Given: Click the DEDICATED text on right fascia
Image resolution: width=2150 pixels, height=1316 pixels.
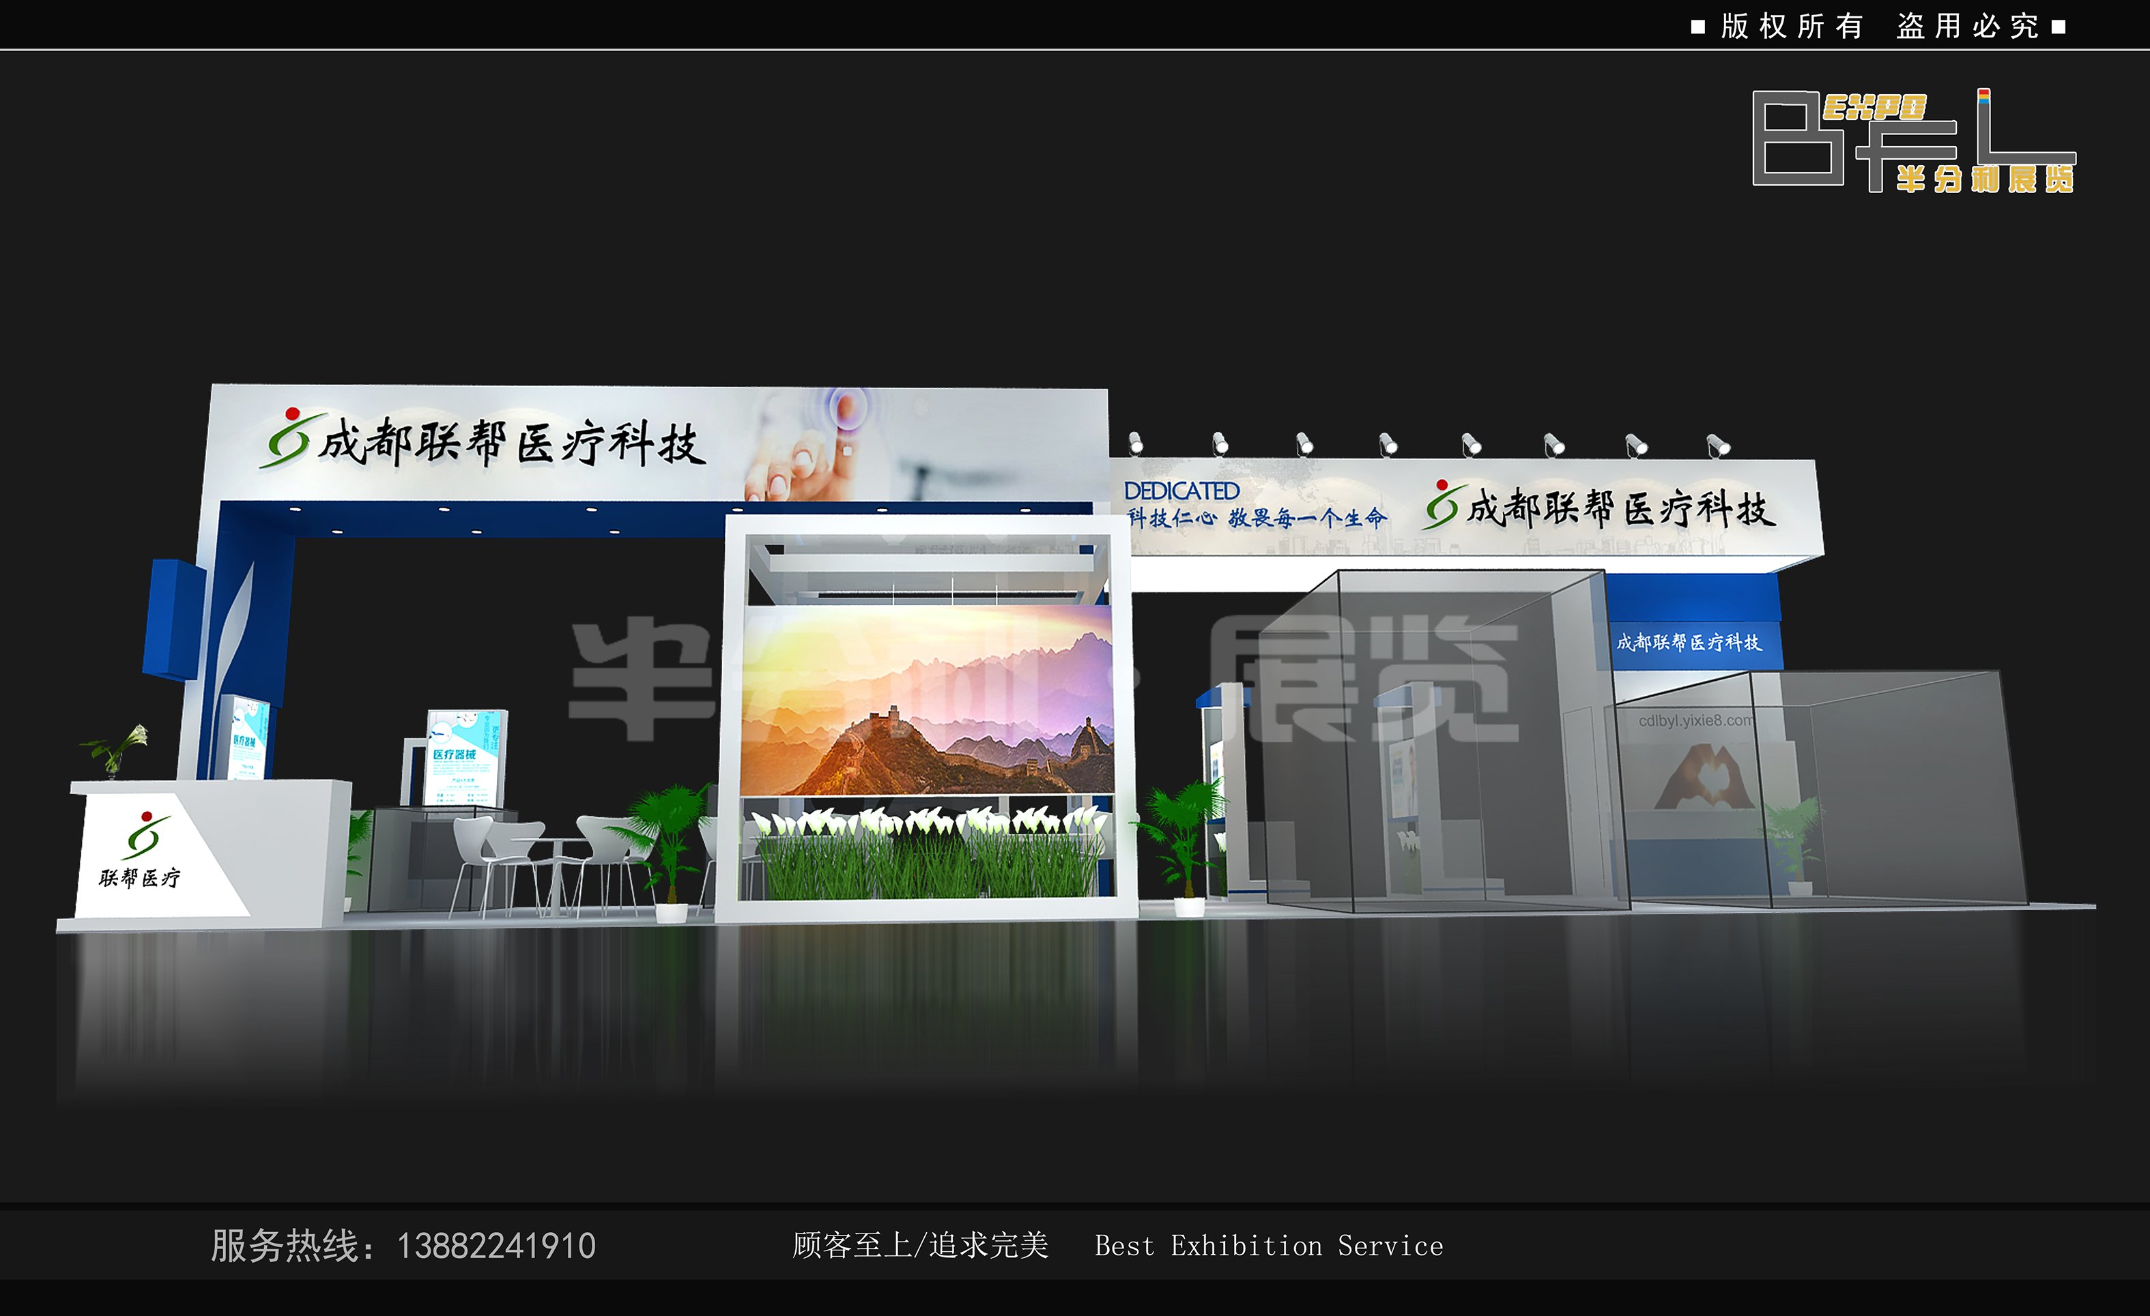Looking at the screenshot, I should point(1181,491).
